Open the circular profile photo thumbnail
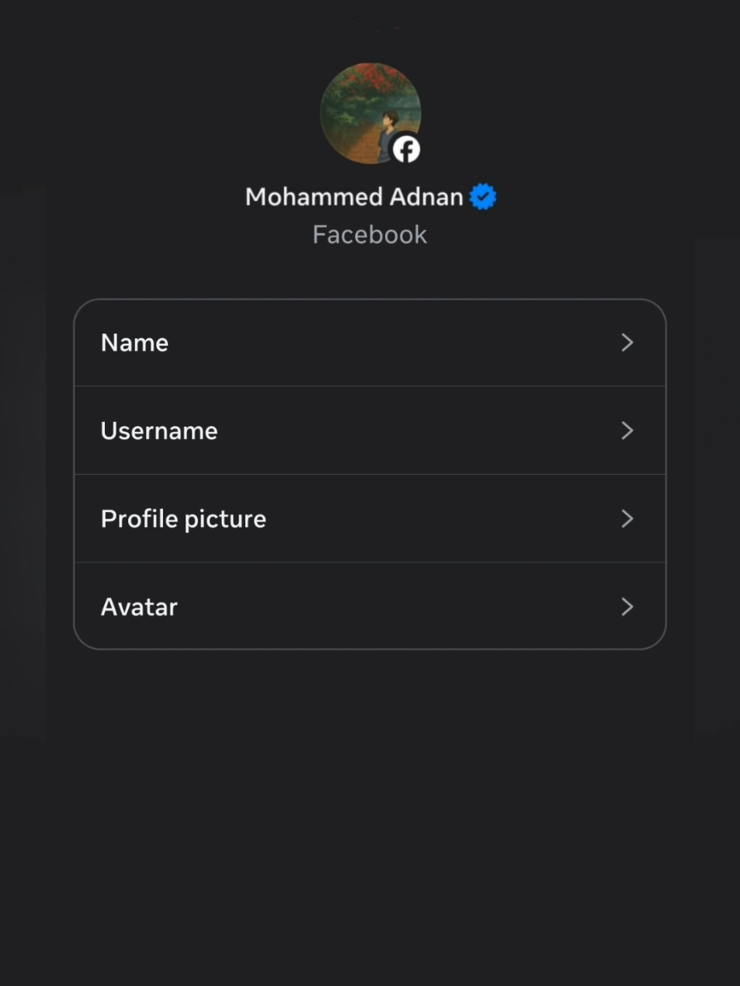Image resolution: width=740 pixels, height=986 pixels. click(370, 113)
